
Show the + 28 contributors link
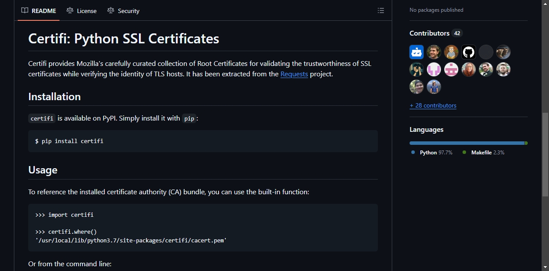[433, 105]
